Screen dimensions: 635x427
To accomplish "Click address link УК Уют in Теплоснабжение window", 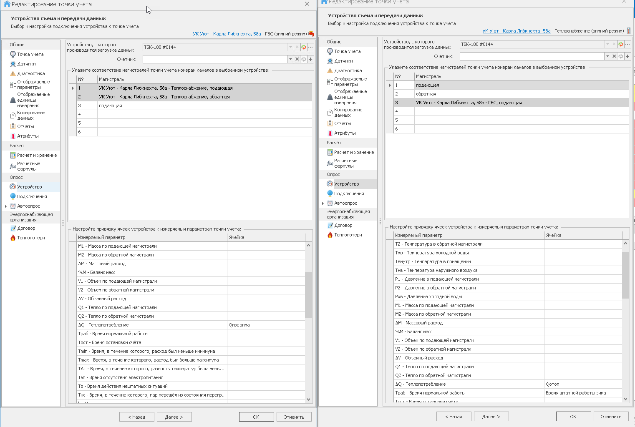I will coord(516,31).
